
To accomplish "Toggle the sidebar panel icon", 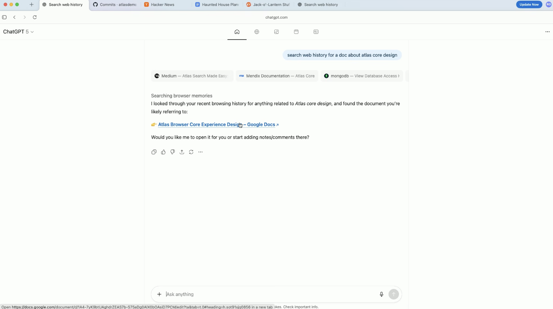I will pyautogui.click(x=5, y=17).
